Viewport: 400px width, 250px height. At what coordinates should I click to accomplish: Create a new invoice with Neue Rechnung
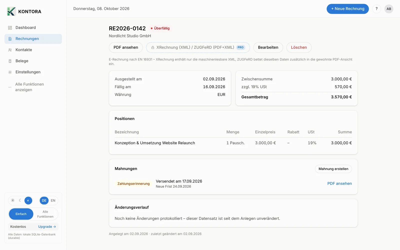click(x=347, y=9)
